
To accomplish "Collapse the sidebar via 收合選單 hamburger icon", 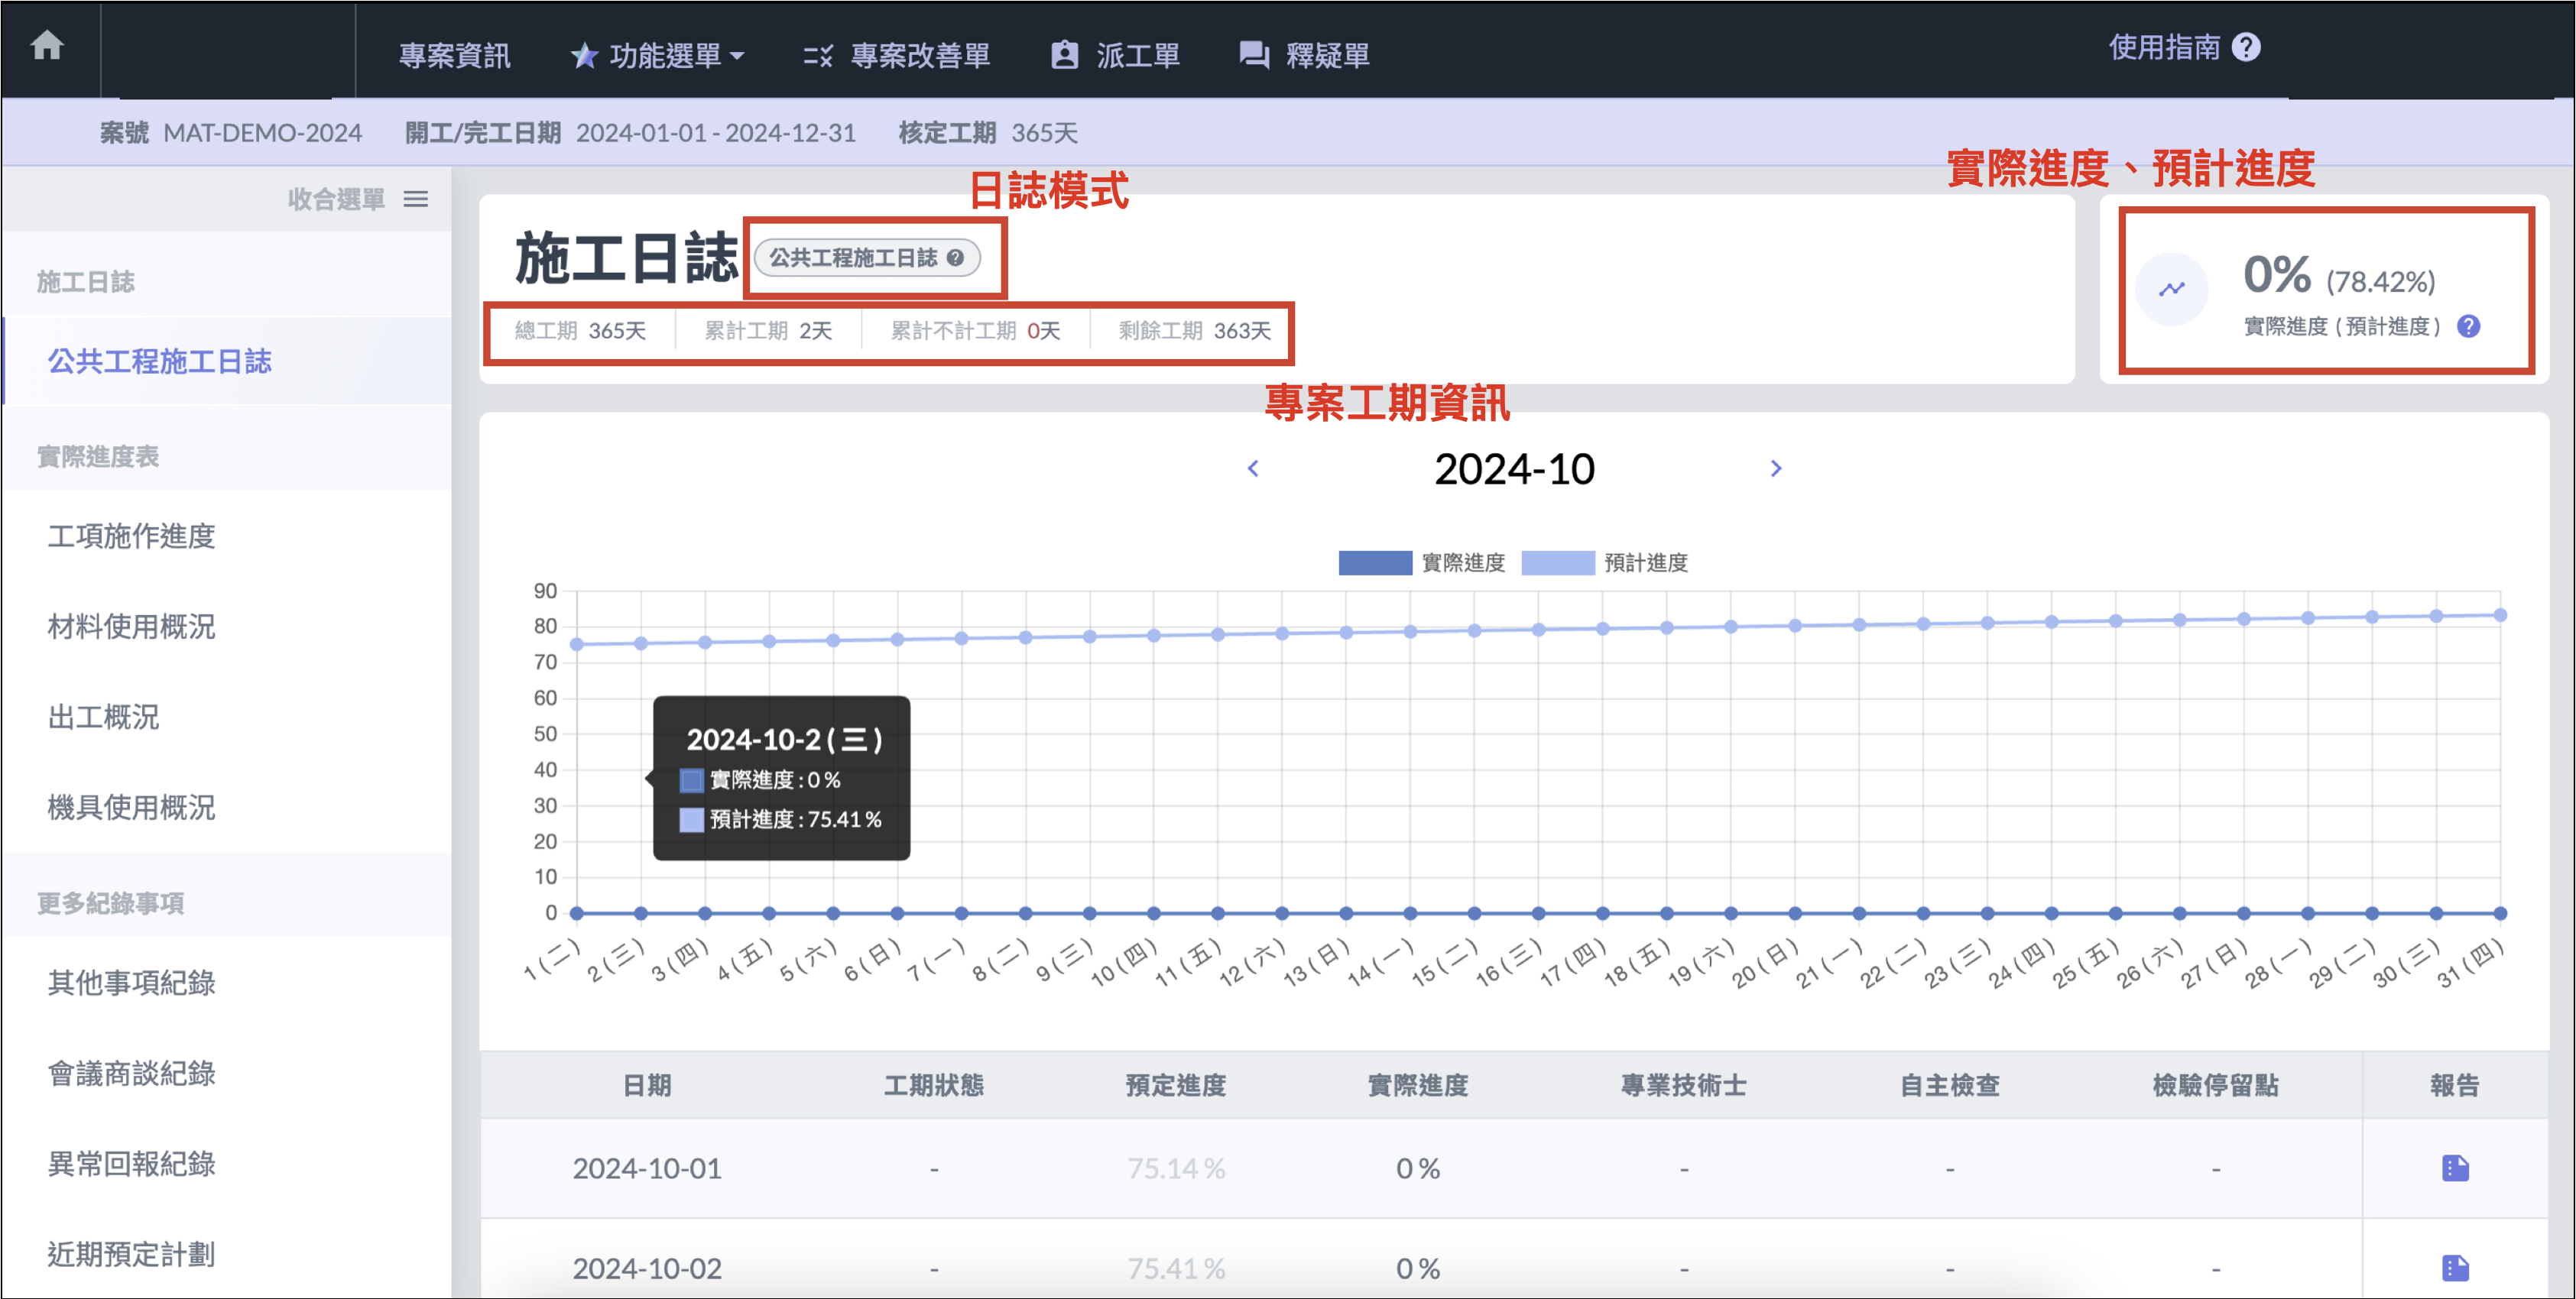I will [x=416, y=199].
